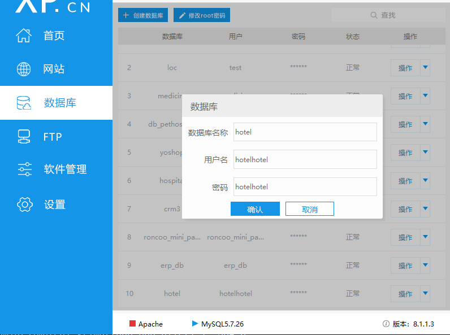
Task: Click the 修改root密码 button
Action: 202,15
